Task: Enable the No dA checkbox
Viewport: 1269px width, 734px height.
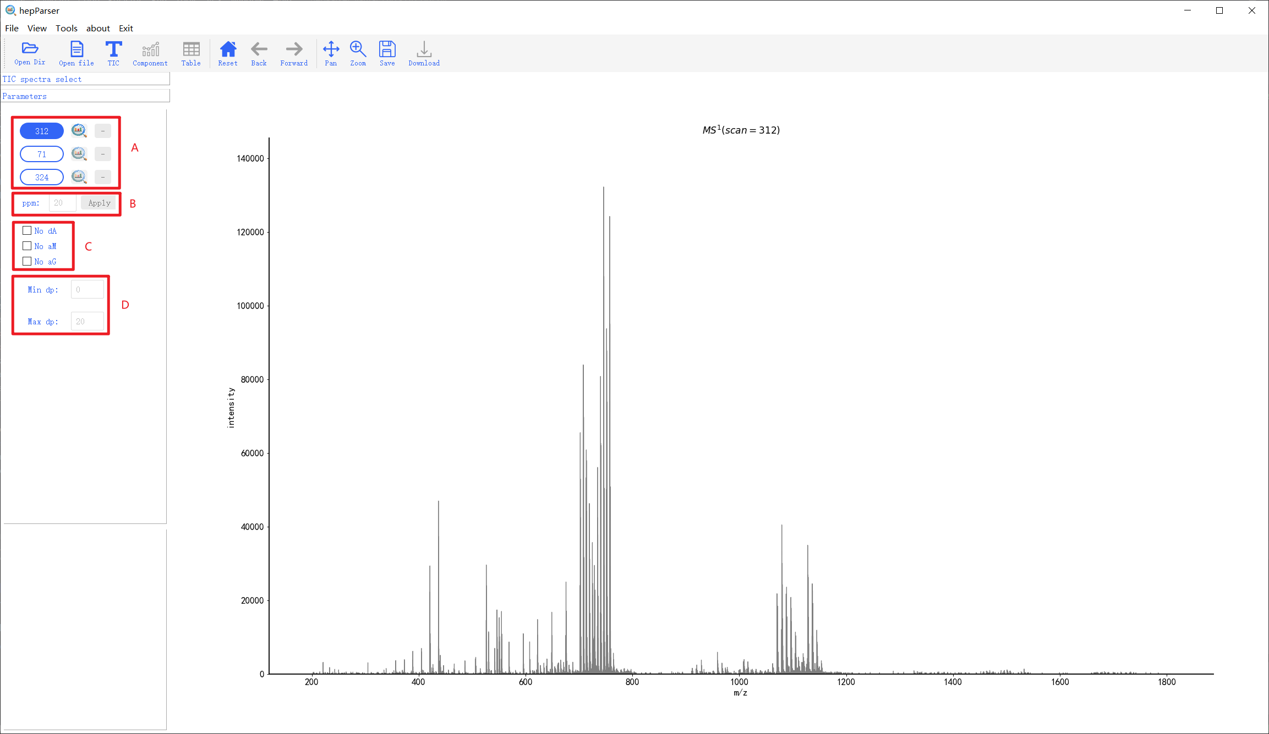Action: coord(27,230)
